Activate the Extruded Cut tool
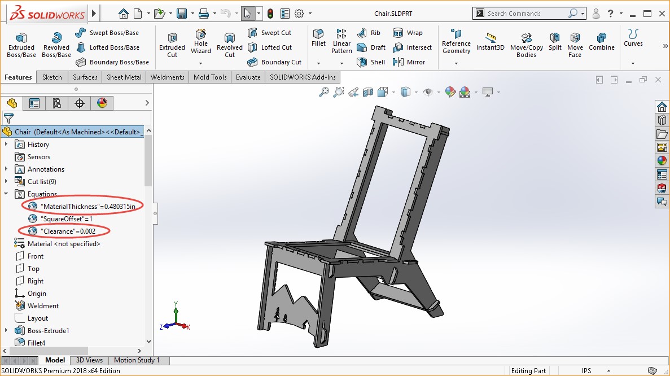670x376 pixels. tap(172, 45)
